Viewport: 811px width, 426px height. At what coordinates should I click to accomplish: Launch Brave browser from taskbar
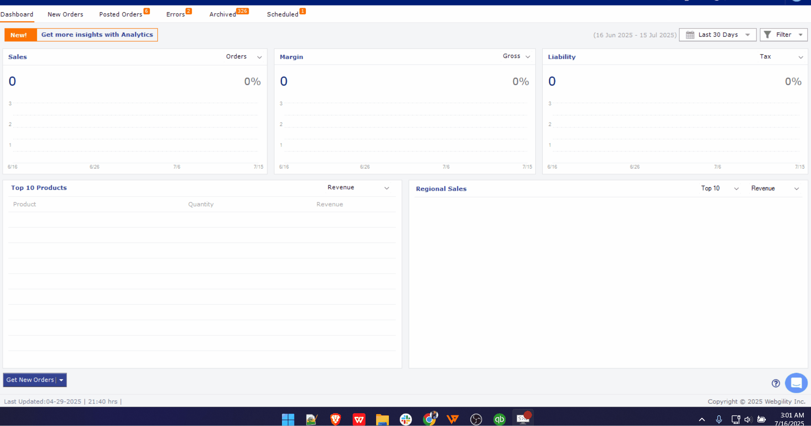[x=336, y=419]
